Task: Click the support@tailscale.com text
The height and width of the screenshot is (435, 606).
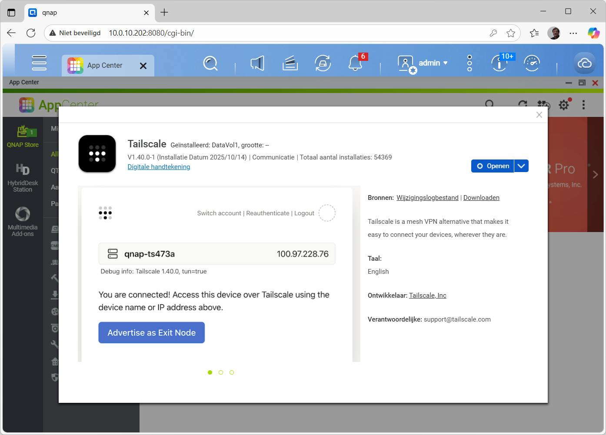Action: point(457,319)
